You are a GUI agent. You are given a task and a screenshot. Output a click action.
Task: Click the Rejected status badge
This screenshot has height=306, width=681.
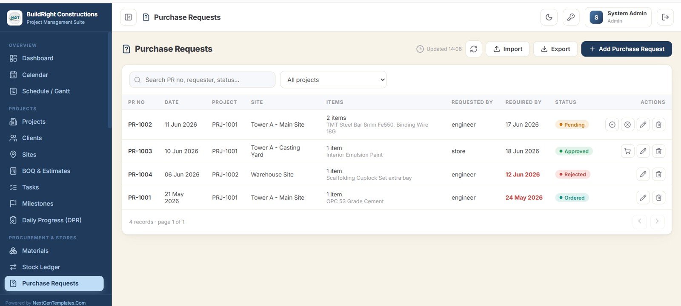[572, 174]
